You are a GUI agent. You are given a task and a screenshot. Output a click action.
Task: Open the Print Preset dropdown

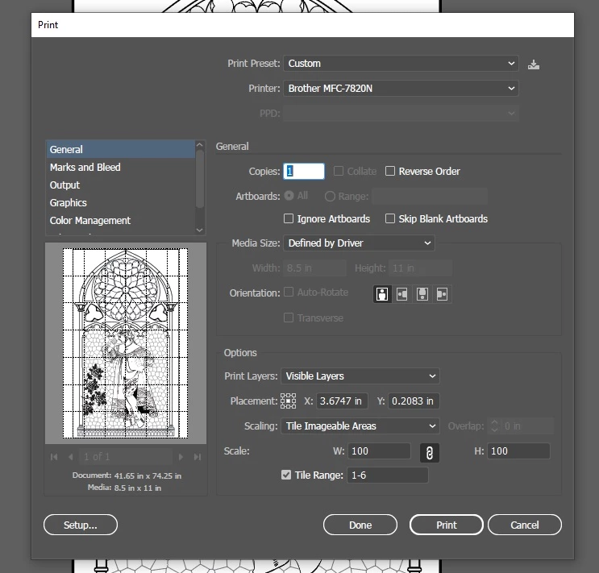point(401,64)
